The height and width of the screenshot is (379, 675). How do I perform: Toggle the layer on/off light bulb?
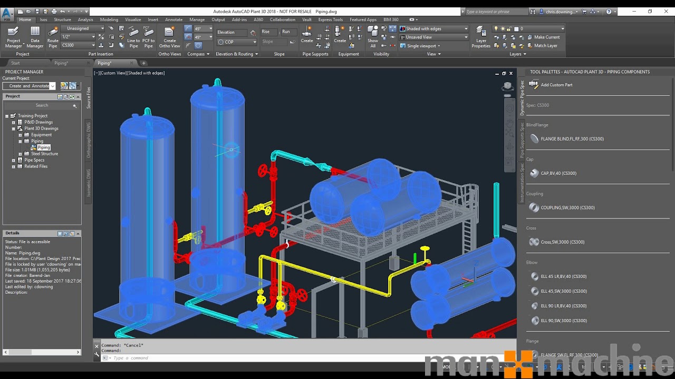point(496,28)
